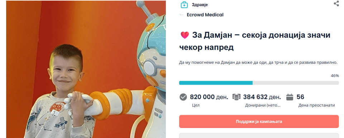Click the 384 632 ден. donated amount

click(262, 97)
